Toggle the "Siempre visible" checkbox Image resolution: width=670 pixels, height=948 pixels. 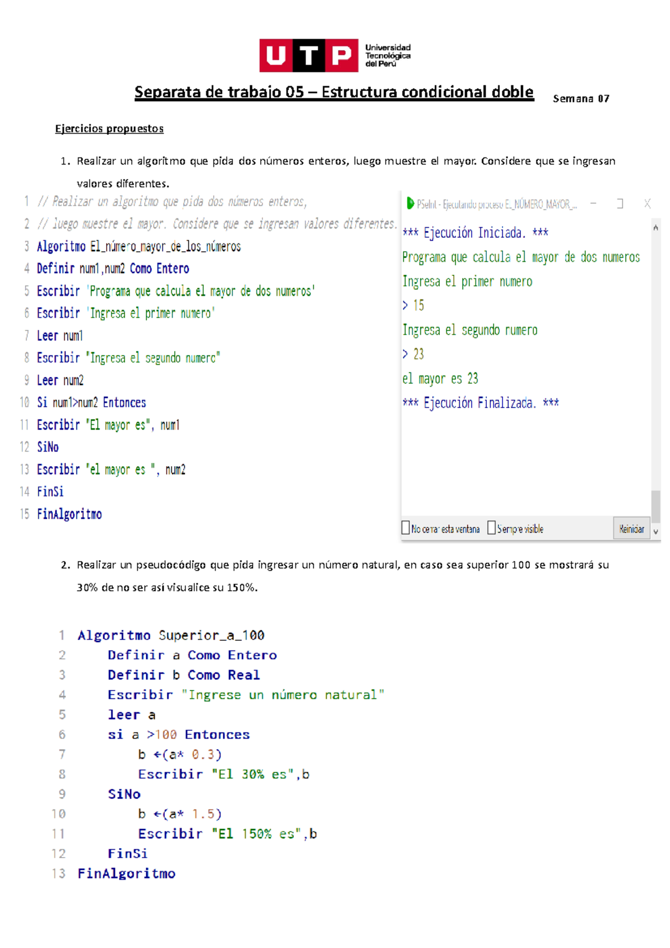point(491,528)
